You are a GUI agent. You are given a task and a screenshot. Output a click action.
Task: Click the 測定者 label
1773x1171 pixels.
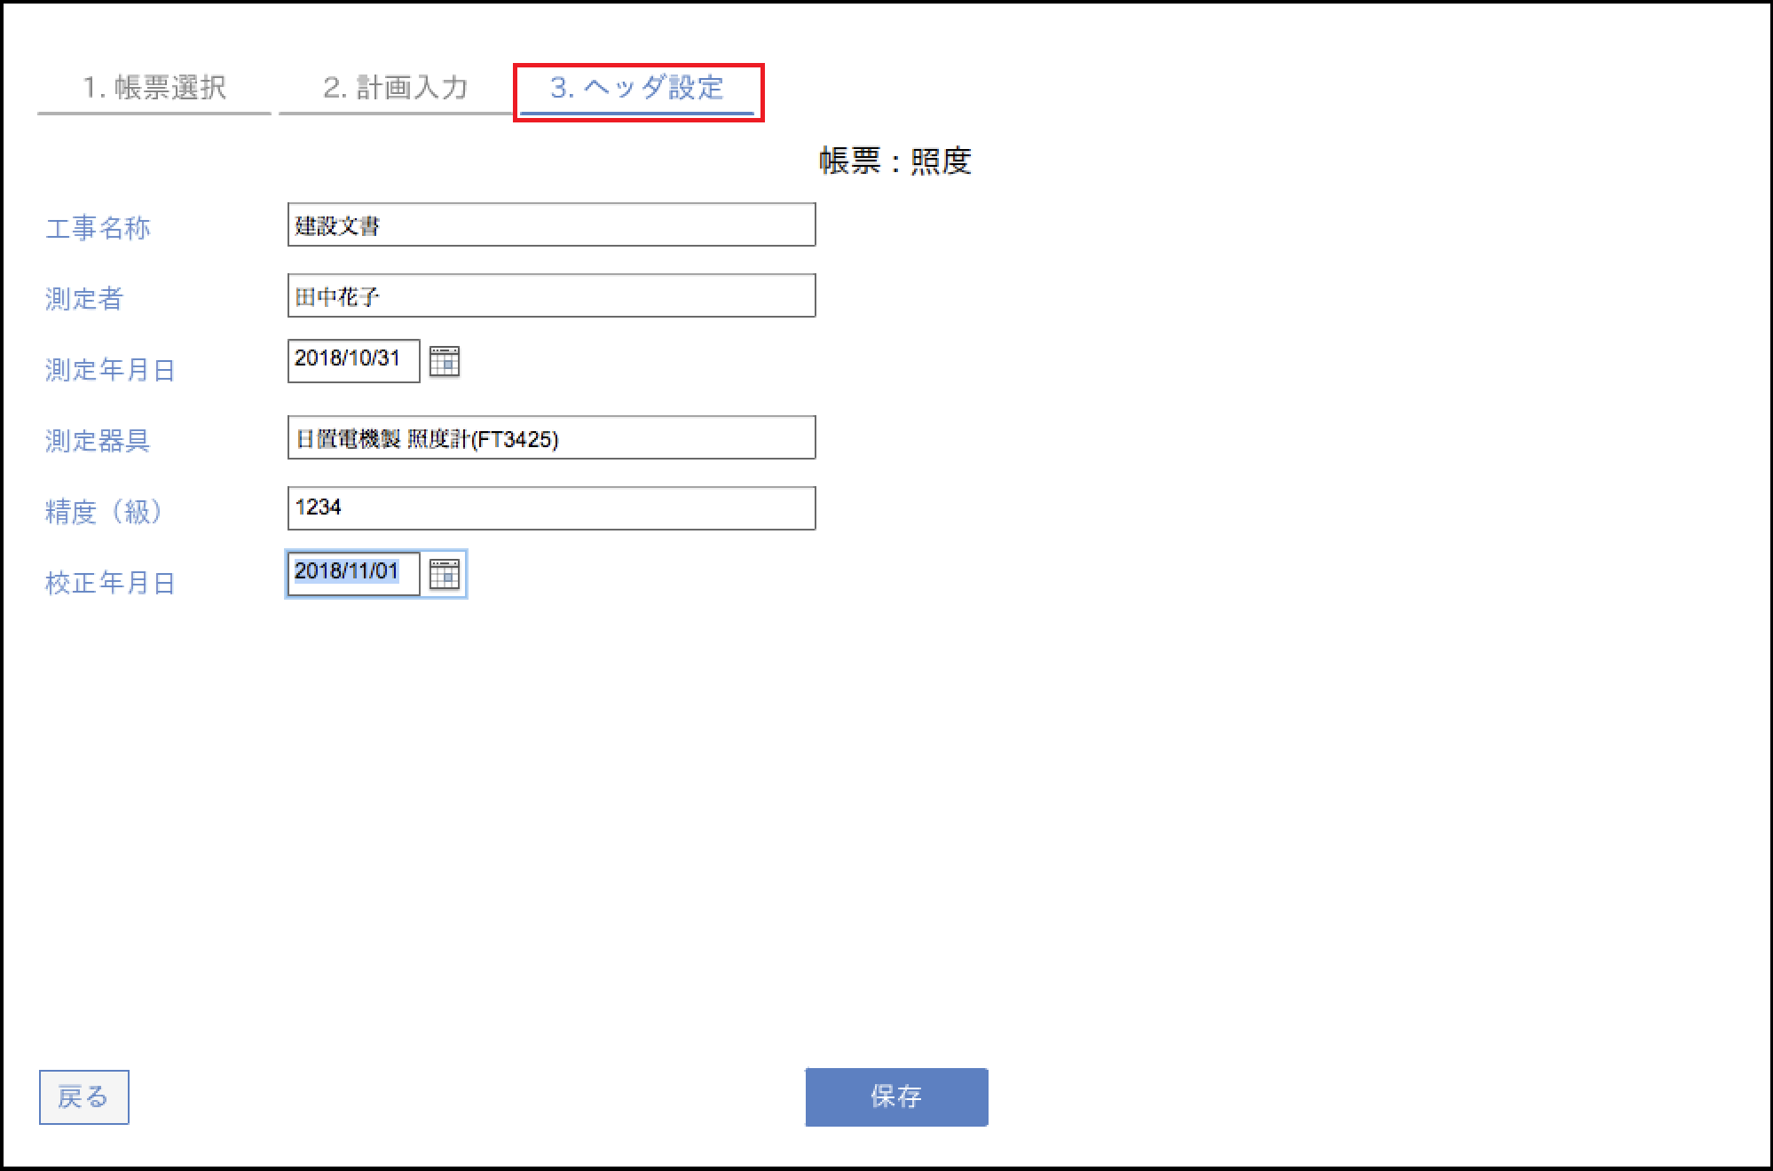[x=84, y=299]
